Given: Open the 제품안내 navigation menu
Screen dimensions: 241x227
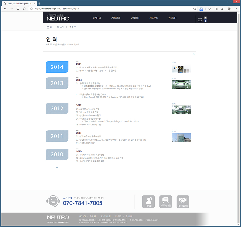Looking at the screenshot, I should (116, 18).
